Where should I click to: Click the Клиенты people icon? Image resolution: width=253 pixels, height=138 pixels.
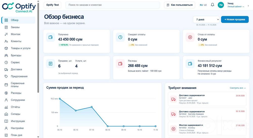[6, 41]
